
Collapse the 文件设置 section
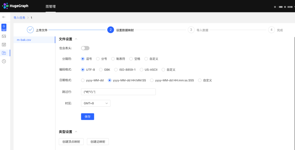(76, 39)
